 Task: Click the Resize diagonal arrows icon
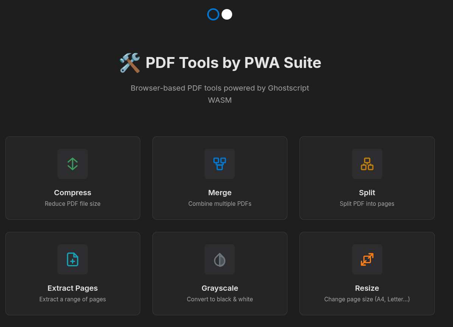(367, 259)
